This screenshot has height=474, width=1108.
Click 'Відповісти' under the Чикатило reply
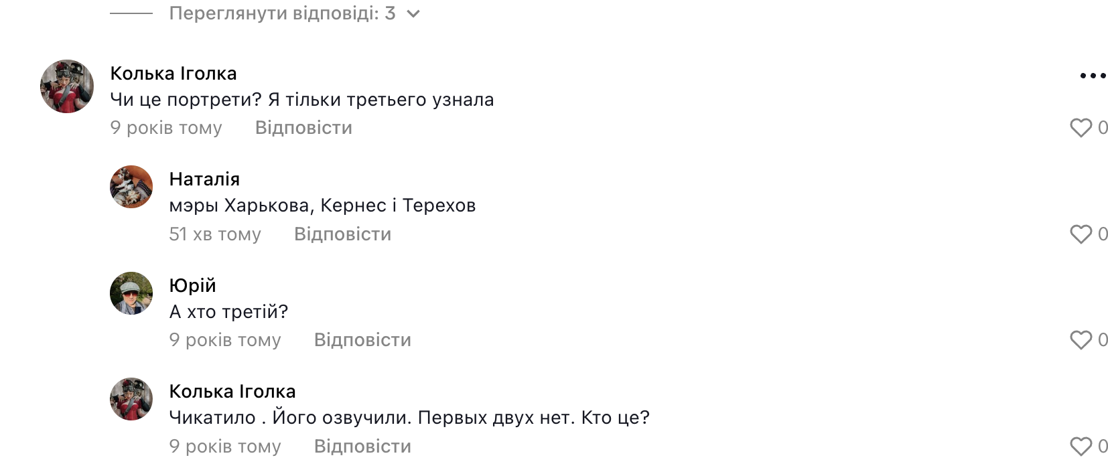tap(362, 447)
